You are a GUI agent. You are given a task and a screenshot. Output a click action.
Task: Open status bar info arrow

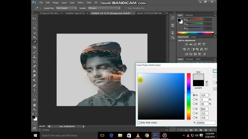click(84, 126)
